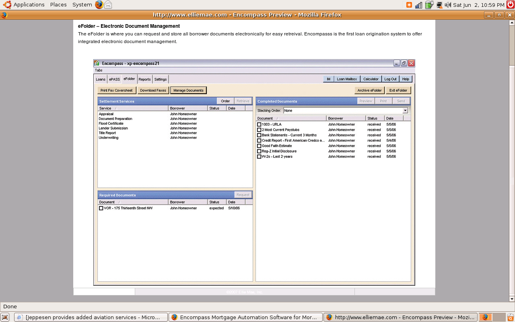Click the Manage Documents button

coord(188,91)
